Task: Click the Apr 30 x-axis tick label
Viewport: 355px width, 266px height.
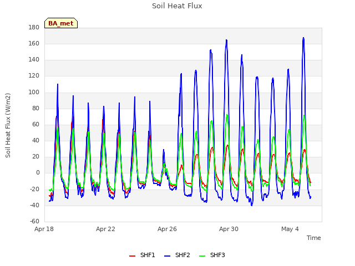Action: pos(229,229)
